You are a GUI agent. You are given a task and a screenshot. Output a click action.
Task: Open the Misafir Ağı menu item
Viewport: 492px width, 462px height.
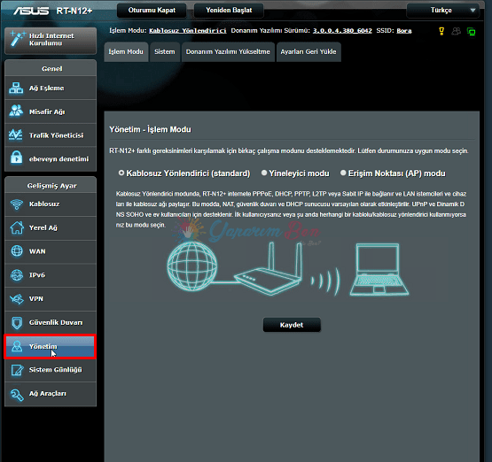(51, 112)
